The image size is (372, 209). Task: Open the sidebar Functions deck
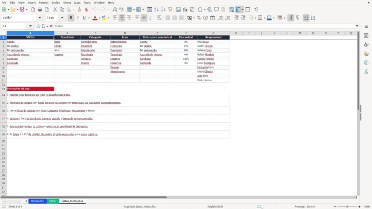click(366, 71)
